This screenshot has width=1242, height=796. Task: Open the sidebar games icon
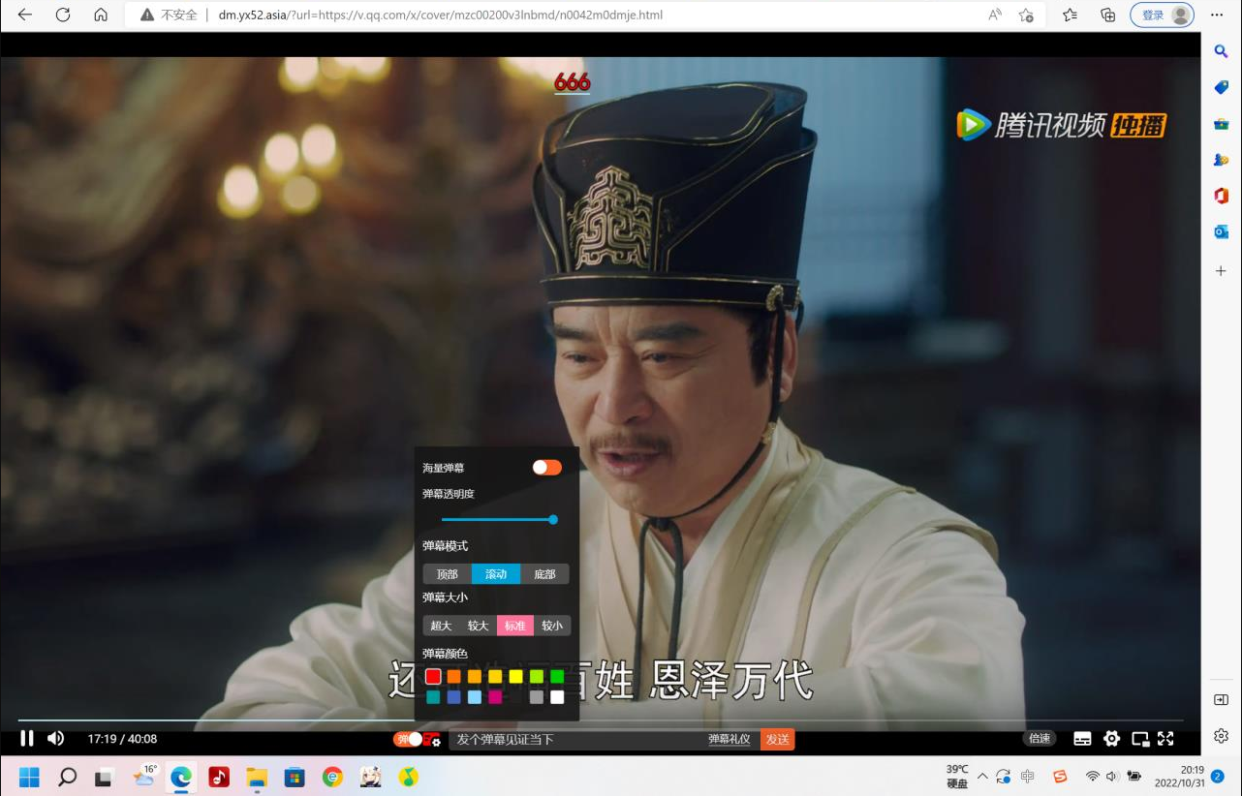pos(1222,160)
